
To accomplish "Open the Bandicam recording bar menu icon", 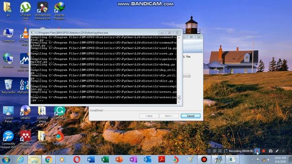I will (209, 151).
